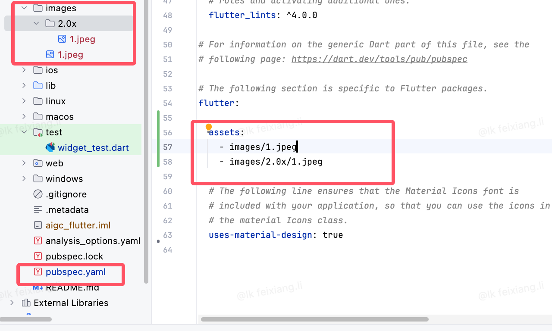552x331 pixels.
Task: Open the dart.dev pubspec link
Action: (379, 59)
